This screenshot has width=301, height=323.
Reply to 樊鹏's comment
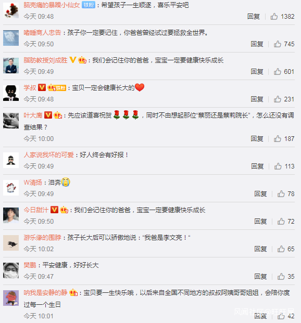click(x=260, y=276)
